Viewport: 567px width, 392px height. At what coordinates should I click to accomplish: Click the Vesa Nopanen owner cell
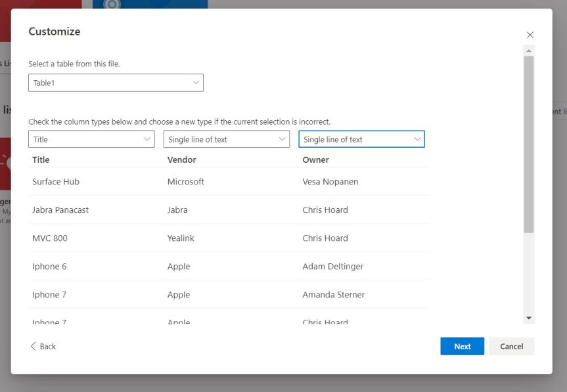(x=330, y=182)
